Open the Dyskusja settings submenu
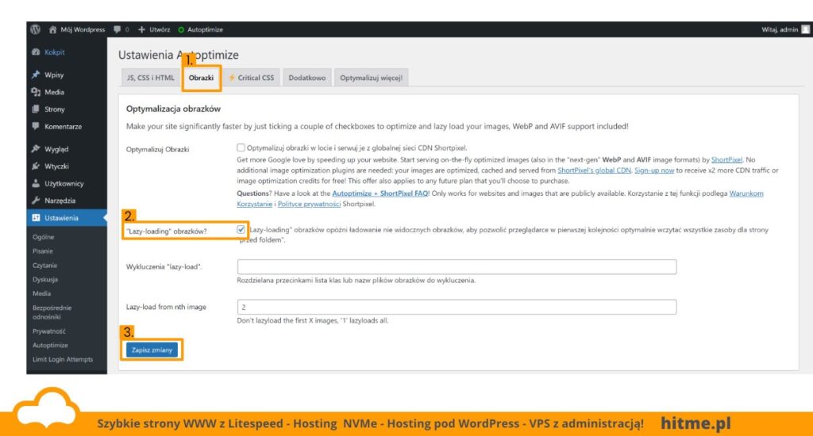The height and width of the screenshot is (436, 813). coord(45,279)
